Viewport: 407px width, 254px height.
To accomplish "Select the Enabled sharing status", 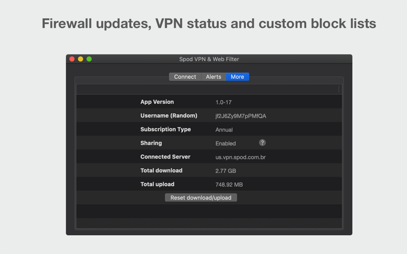I will [x=225, y=143].
